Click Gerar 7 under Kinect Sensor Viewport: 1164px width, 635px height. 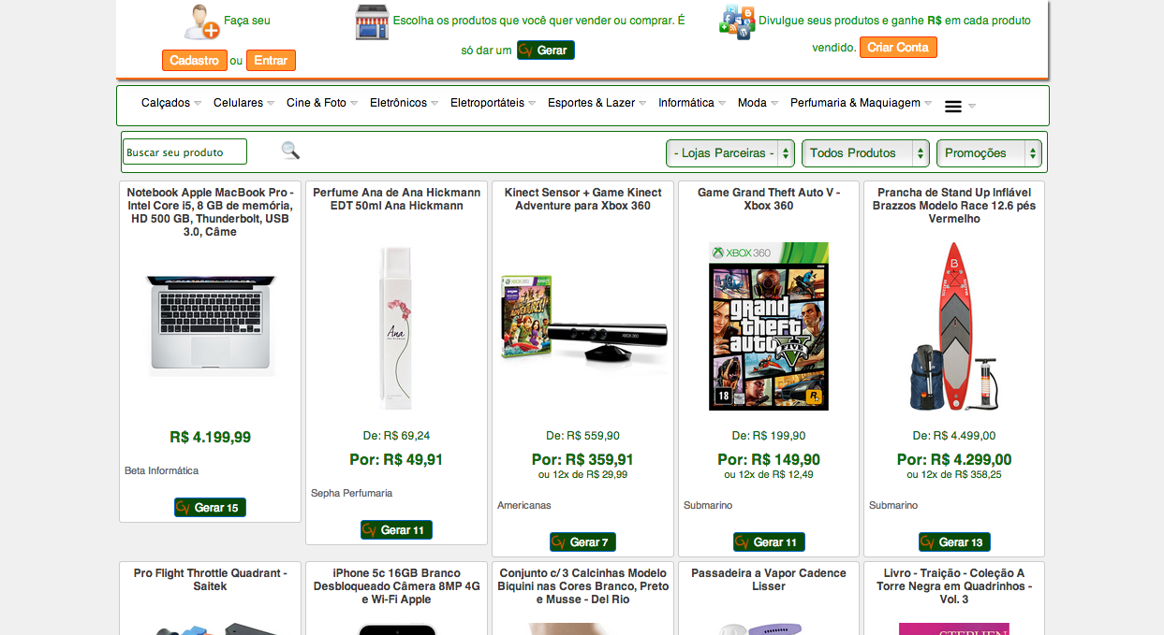point(582,541)
